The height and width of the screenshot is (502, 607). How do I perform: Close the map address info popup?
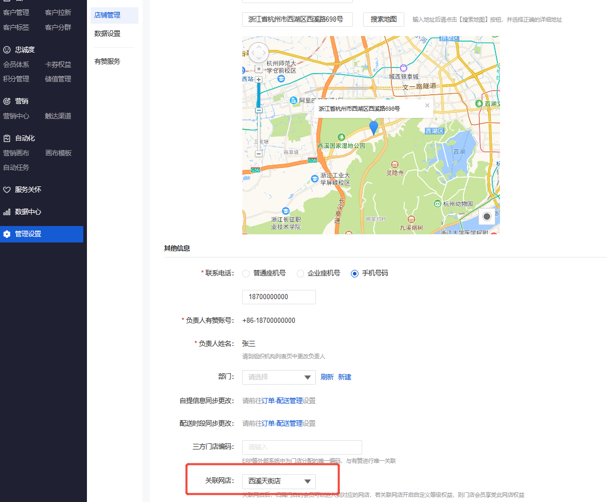click(x=427, y=106)
